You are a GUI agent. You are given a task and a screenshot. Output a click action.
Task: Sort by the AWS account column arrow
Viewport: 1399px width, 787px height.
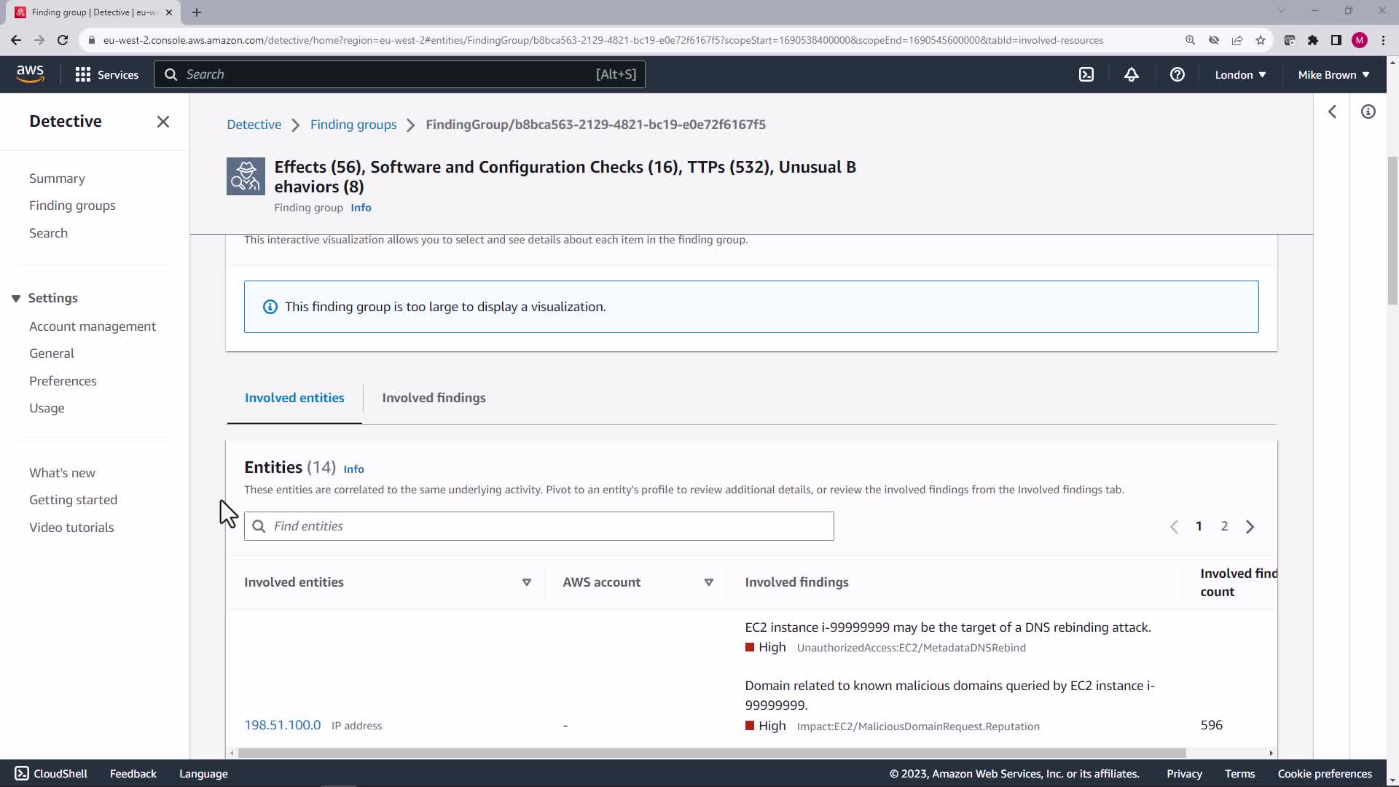708,582
